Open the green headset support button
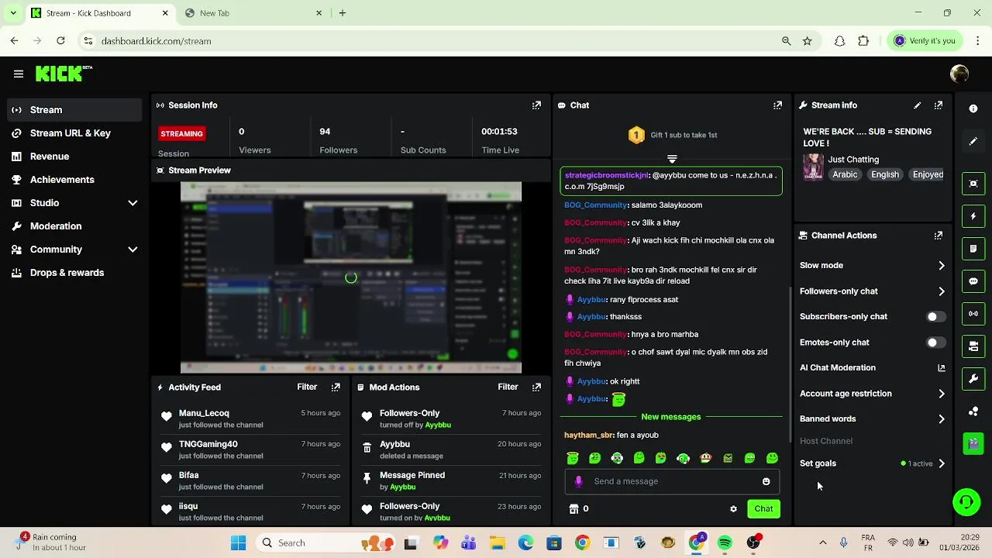Viewport: 992px width, 558px height. (966, 502)
